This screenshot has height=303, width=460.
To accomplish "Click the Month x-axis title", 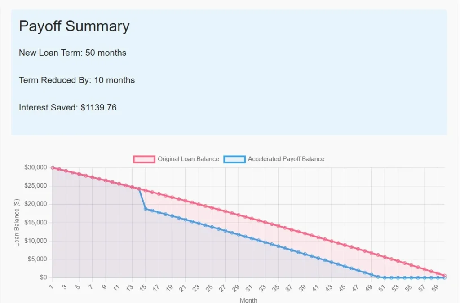I will pyautogui.click(x=248, y=300).
